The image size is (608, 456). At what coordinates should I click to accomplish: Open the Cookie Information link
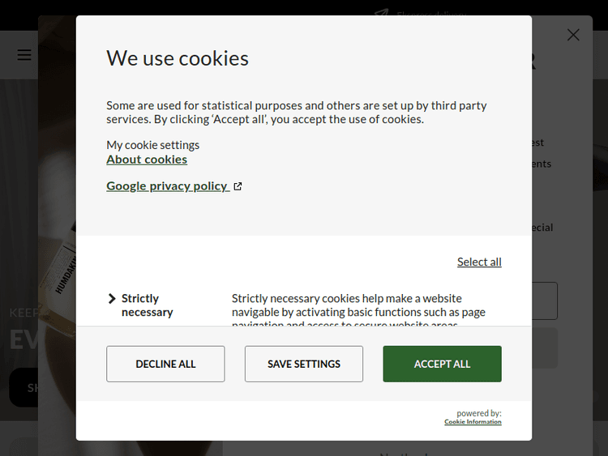click(x=473, y=422)
